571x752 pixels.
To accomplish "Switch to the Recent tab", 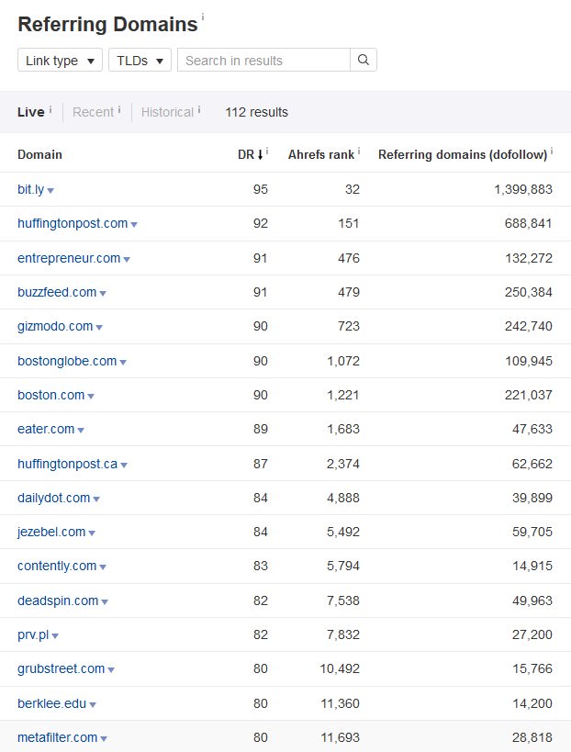I will pos(93,112).
